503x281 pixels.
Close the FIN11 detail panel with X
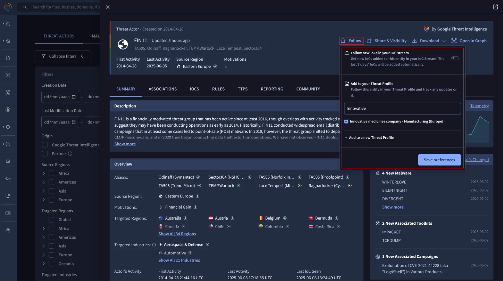[108, 7]
